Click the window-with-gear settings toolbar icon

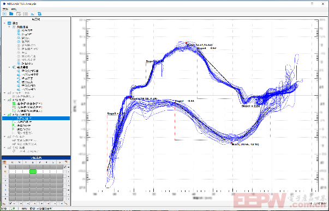(19, 14)
